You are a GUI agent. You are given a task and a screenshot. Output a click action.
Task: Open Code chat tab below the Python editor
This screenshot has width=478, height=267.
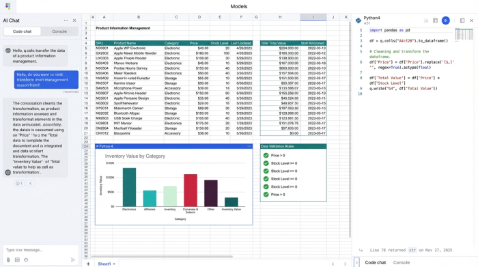(376, 262)
